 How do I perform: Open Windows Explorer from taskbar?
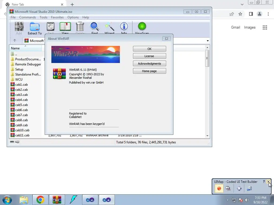pos(24,200)
